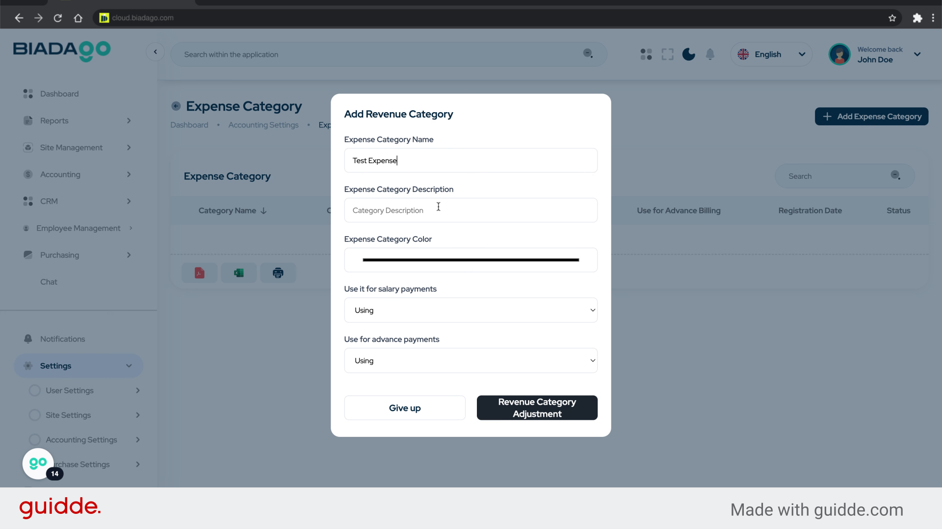This screenshot has height=529, width=942.
Task: Collapse sidebar with arrow button
Action: click(x=155, y=52)
